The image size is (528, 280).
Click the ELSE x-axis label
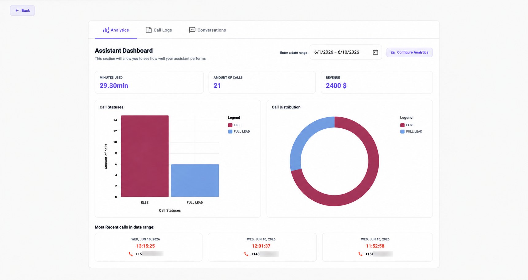coord(145,202)
